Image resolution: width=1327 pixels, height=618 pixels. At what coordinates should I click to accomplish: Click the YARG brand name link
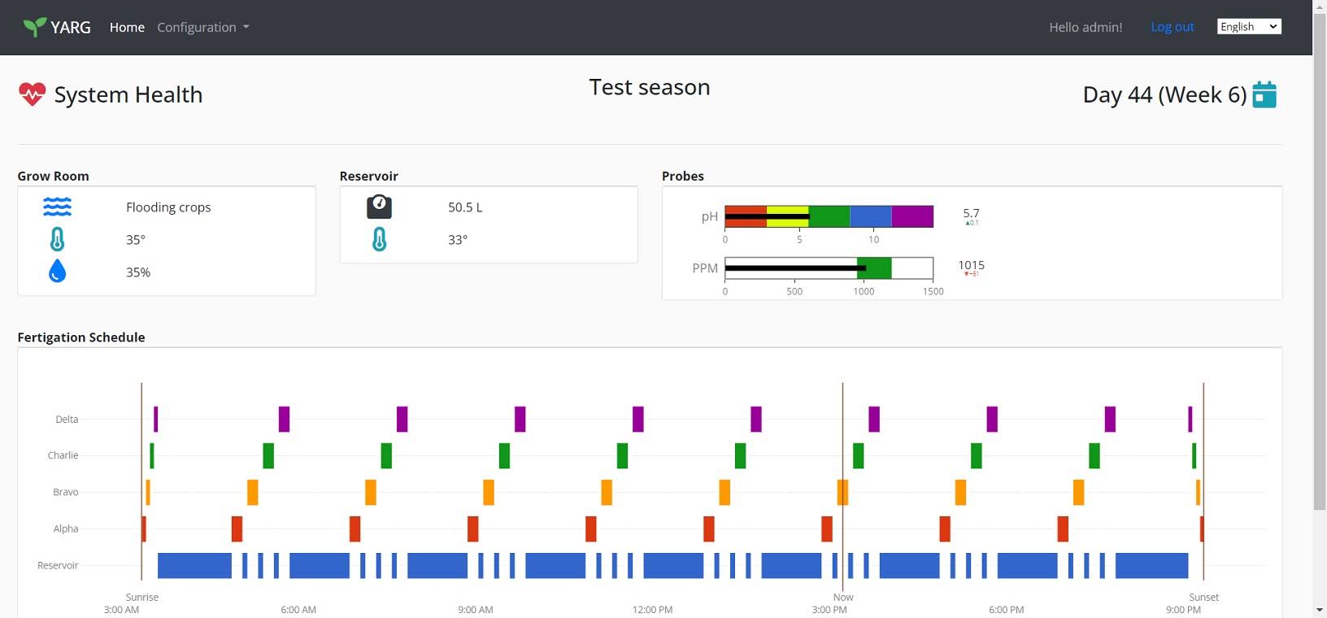tap(71, 27)
